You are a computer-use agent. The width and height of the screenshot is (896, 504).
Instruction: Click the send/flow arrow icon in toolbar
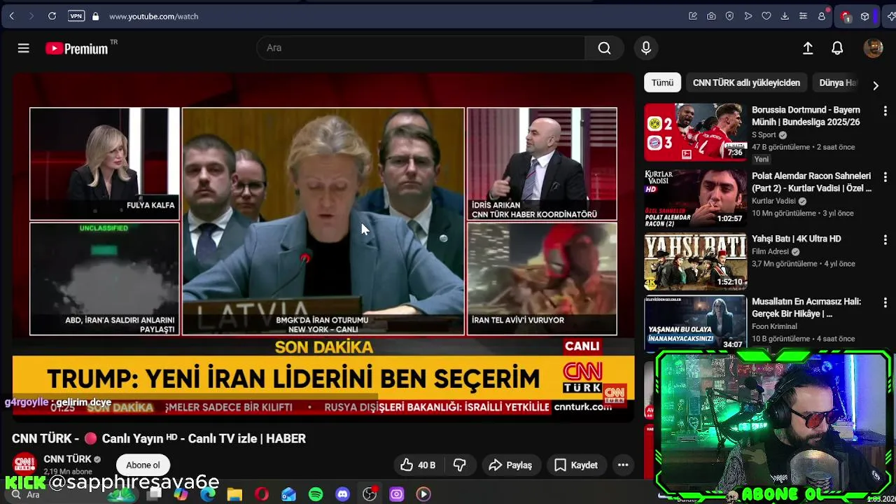748,16
